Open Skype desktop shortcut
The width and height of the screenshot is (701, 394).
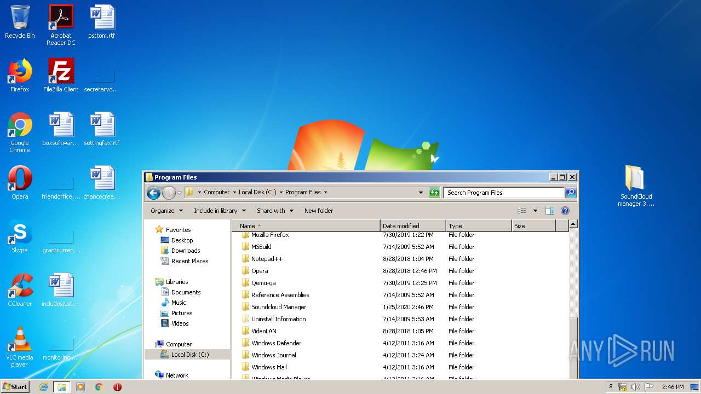click(20, 236)
